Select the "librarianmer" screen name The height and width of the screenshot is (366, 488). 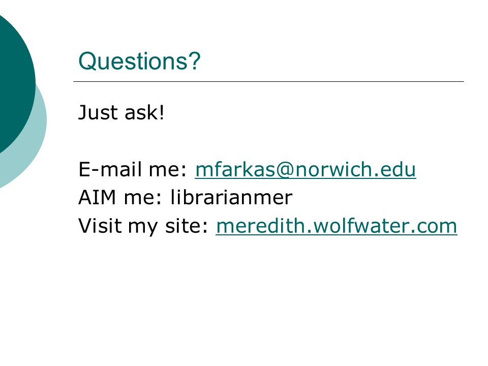[232, 197]
